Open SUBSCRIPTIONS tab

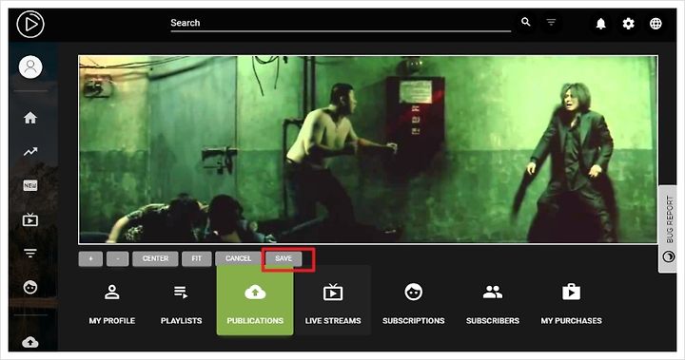pyautogui.click(x=413, y=304)
